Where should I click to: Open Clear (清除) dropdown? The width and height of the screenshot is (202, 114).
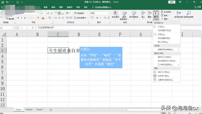click(165, 19)
